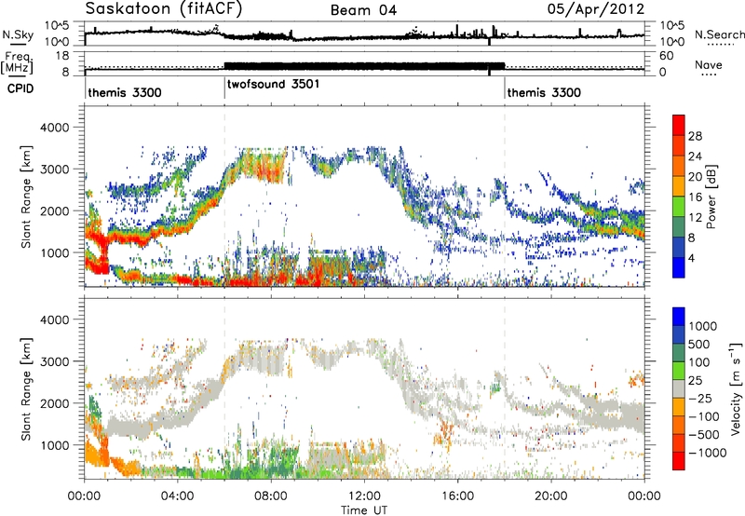
Task: Click the 'Slant Range [km]' label of the power panel
Action: [26, 197]
